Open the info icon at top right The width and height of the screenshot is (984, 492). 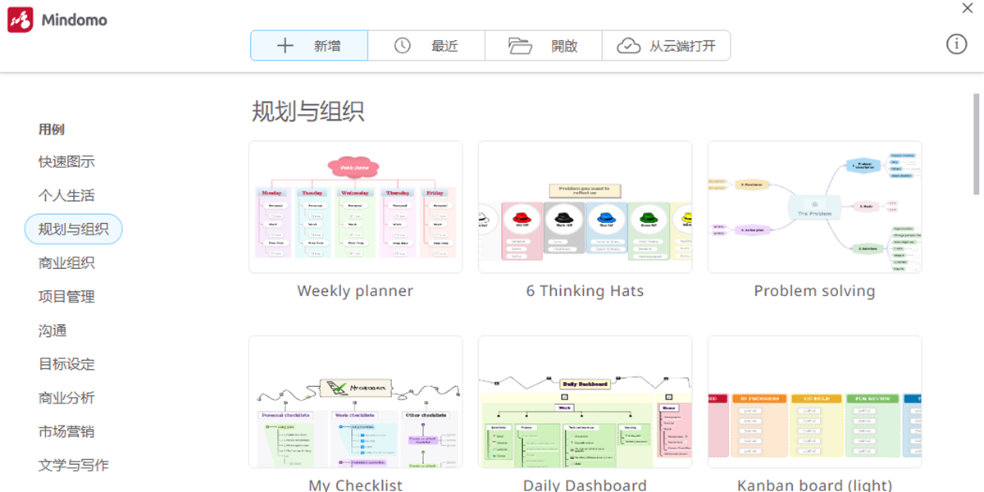[x=956, y=44]
